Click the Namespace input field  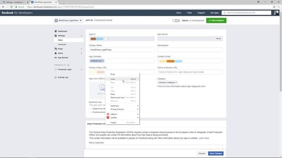point(190,50)
